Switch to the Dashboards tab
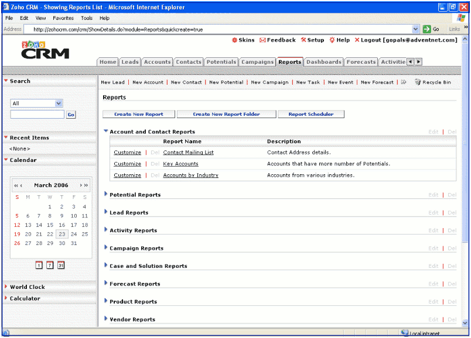The width and height of the screenshot is (471, 338). (324, 62)
